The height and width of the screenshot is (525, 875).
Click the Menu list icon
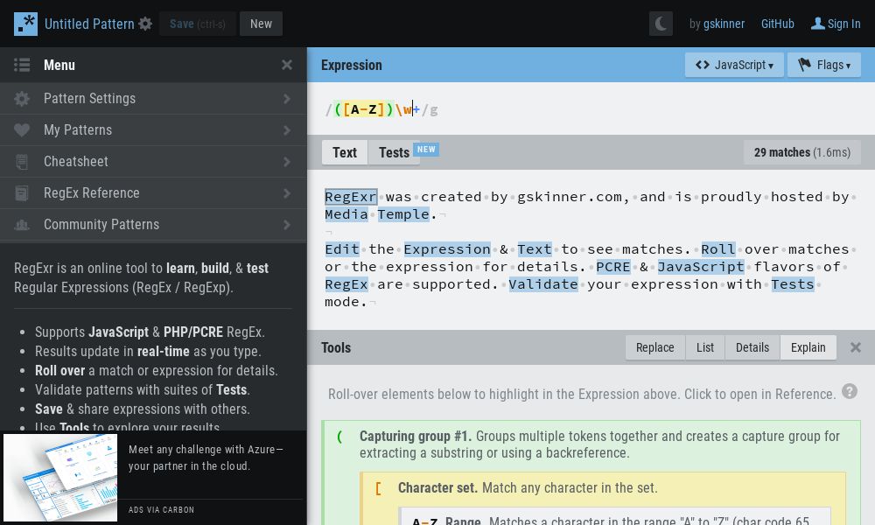coord(22,66)
